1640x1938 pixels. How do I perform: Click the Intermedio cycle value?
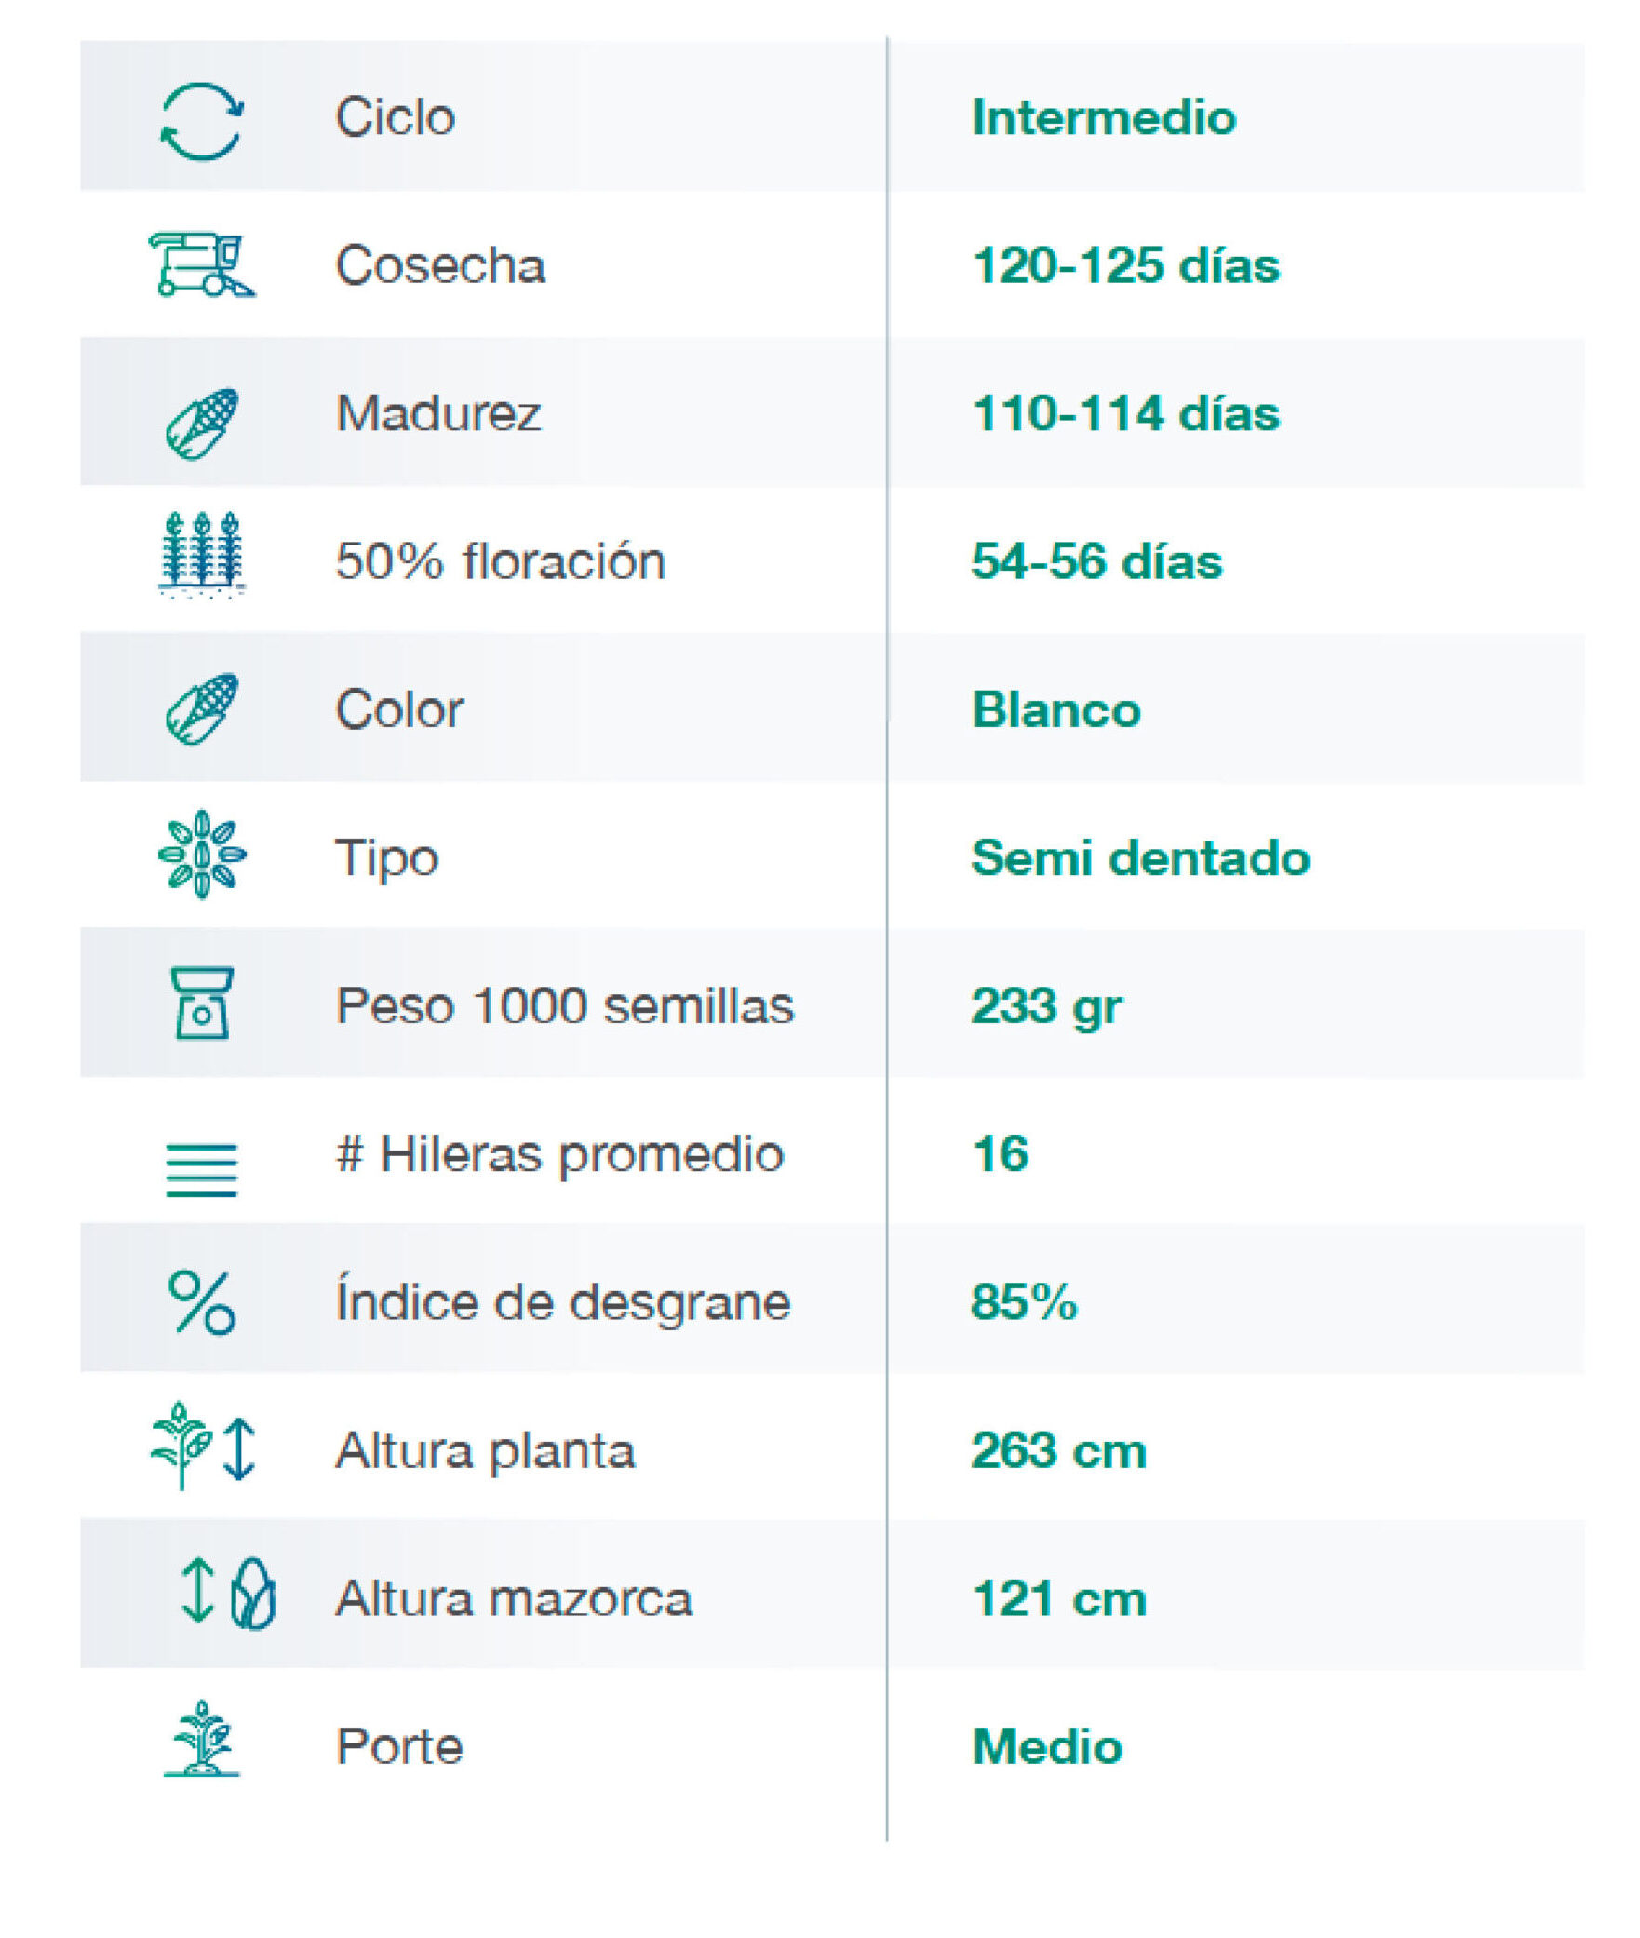coord(1103,117)
